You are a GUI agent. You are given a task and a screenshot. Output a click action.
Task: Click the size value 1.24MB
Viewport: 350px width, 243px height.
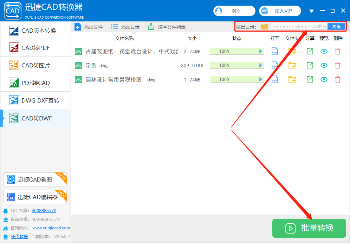pyautogui.click(x=192, y=80)
